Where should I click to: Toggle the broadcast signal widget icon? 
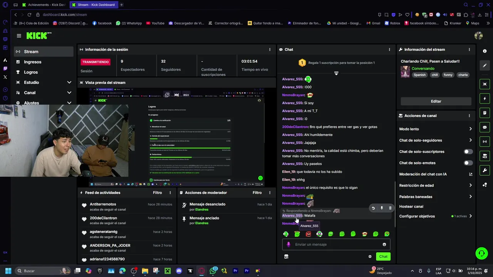[485, 142]
